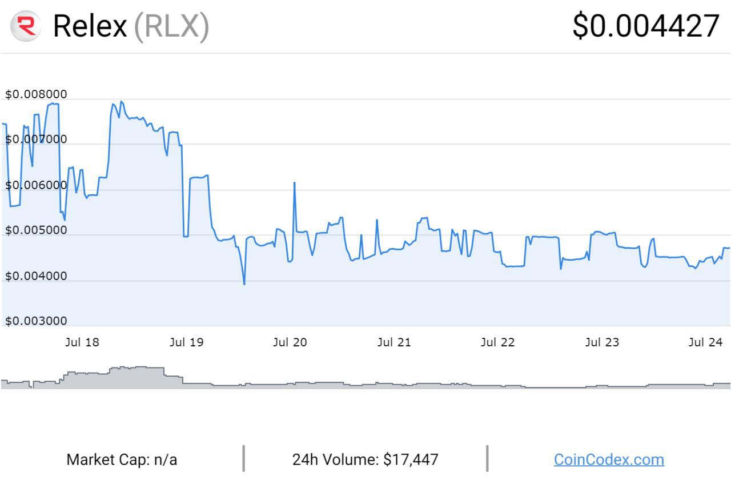The height and width of the screenshot is (491, 731).
Task: Click the Jul 20 date label
Action: [x=290, y=342]
